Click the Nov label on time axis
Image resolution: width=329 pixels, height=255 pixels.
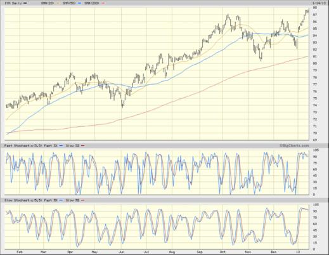coord(248,252)
